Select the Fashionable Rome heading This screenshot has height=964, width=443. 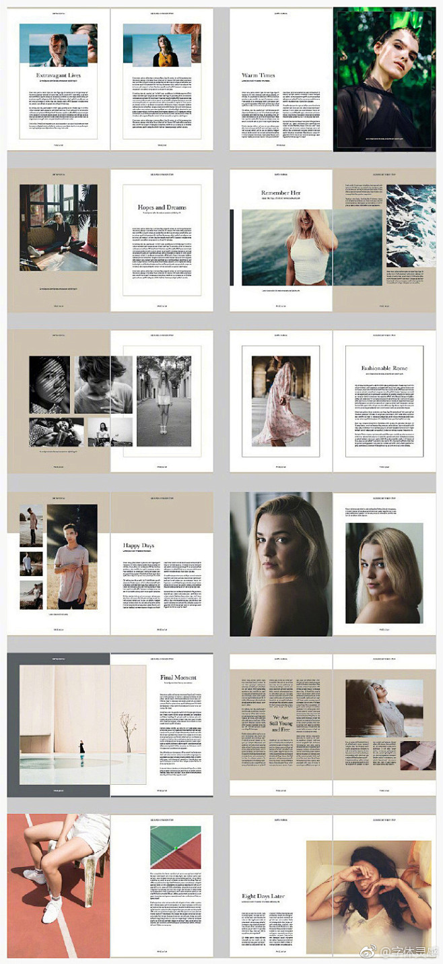(384, 368)
